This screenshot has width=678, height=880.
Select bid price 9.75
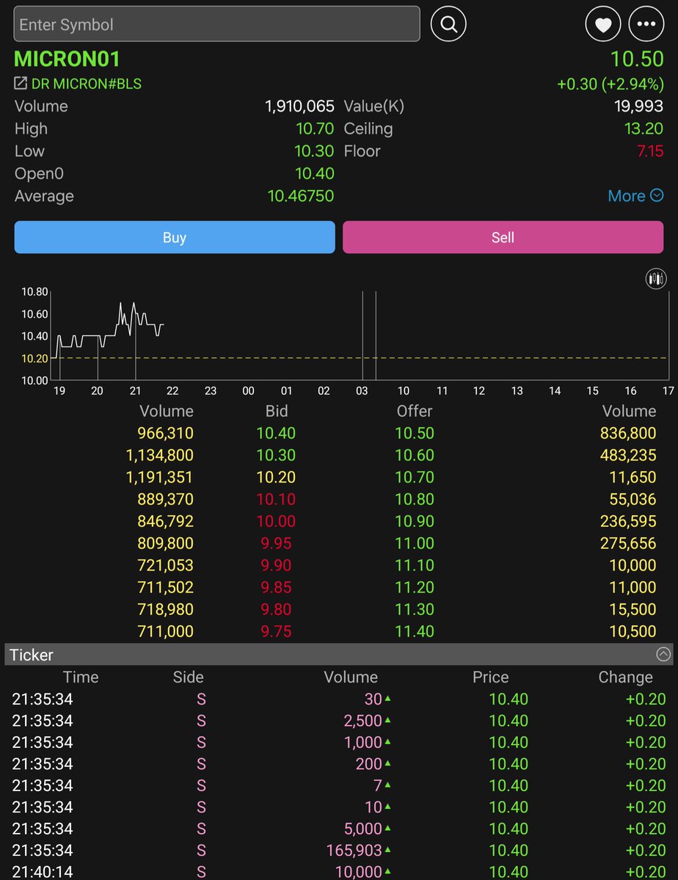tap(276, 630)
